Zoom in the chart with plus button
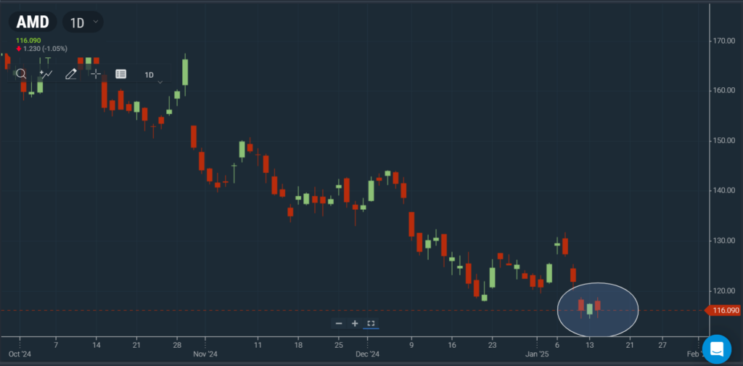The height and width of the screenshot is (366, 743). point(355,323)
